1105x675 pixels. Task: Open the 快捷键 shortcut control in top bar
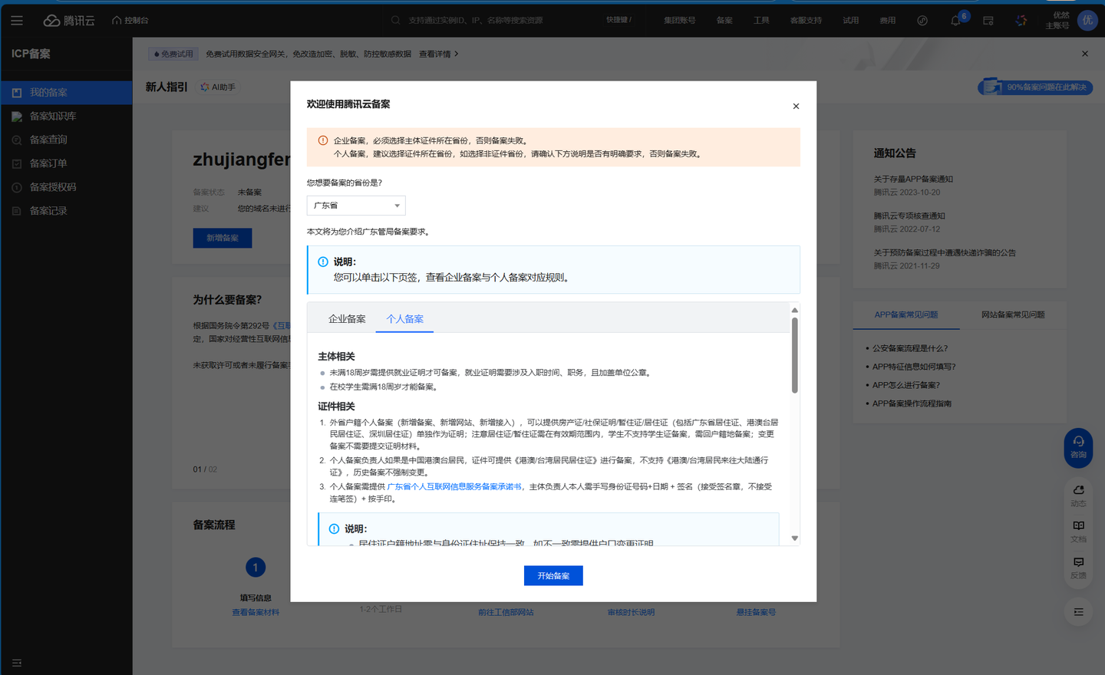pos(618,21)
